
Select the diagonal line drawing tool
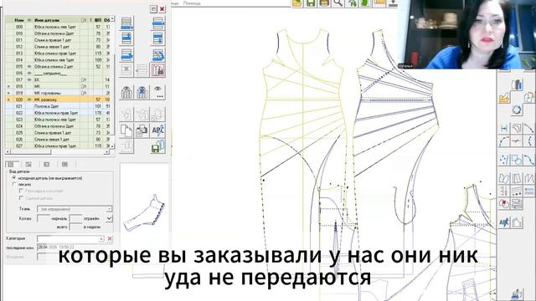point(528,128)
